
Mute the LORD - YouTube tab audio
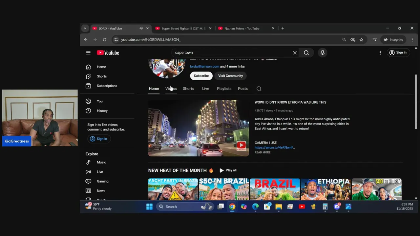pyautogui.click(x=141, y=28)
